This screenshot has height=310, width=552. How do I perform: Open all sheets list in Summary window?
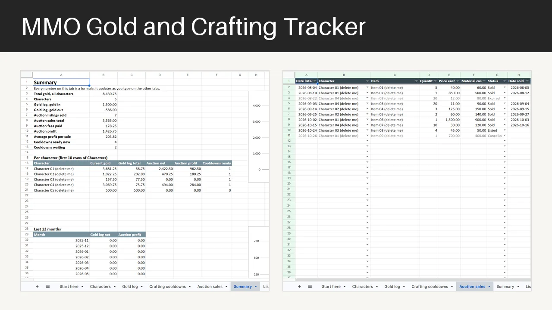(47, 286)
